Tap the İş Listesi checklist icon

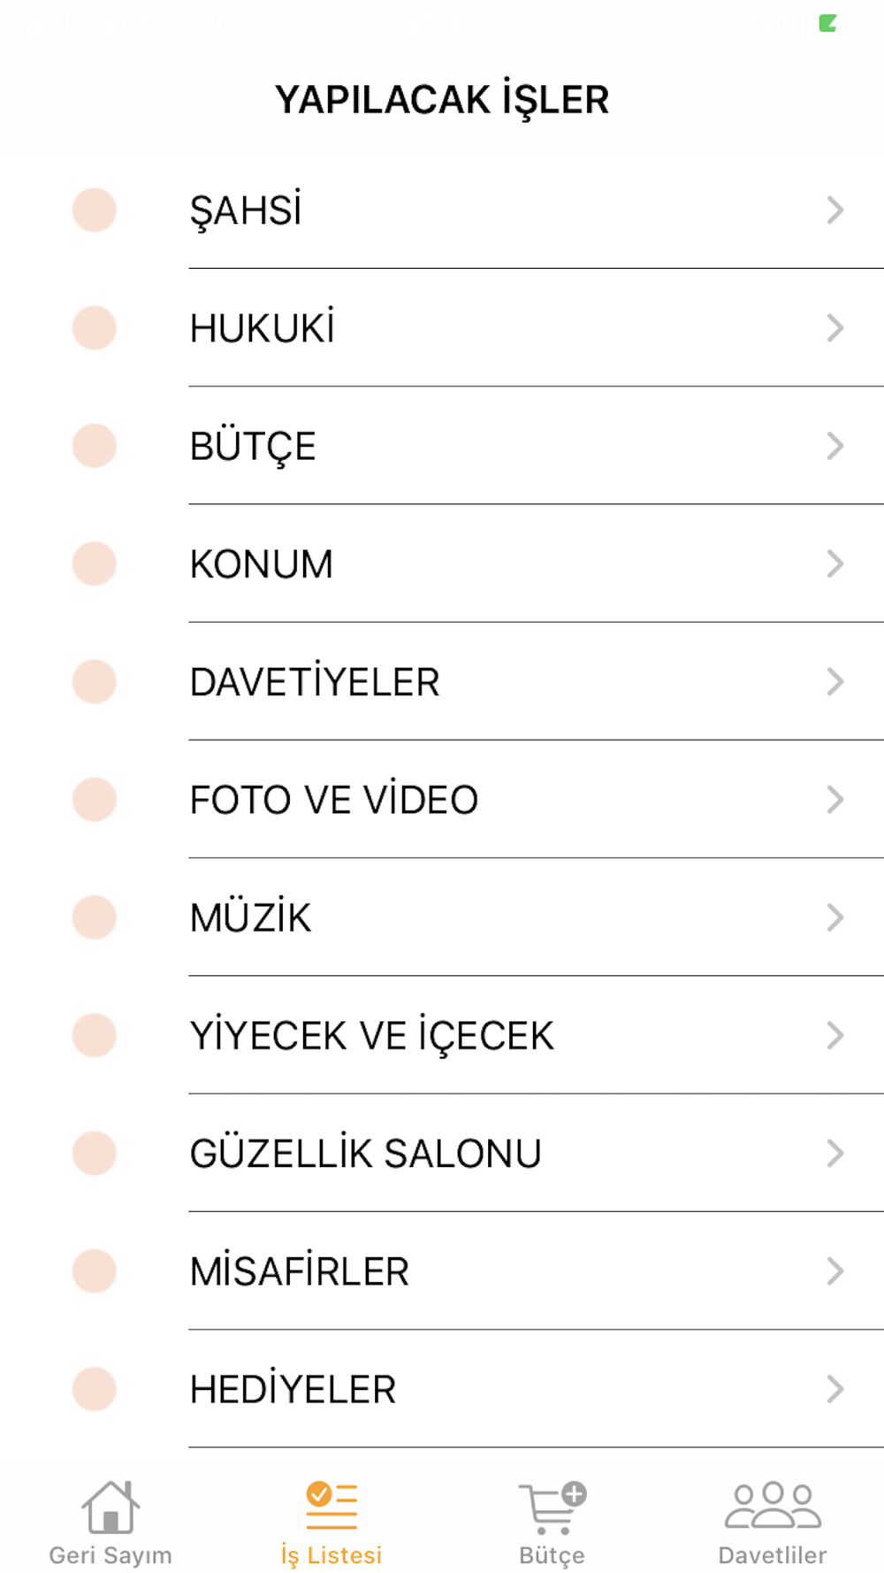coord(331,1506)
